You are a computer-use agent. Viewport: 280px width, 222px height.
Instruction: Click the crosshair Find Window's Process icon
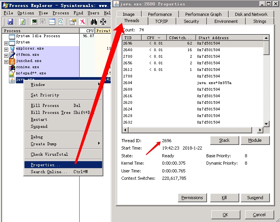click(103, 22)
